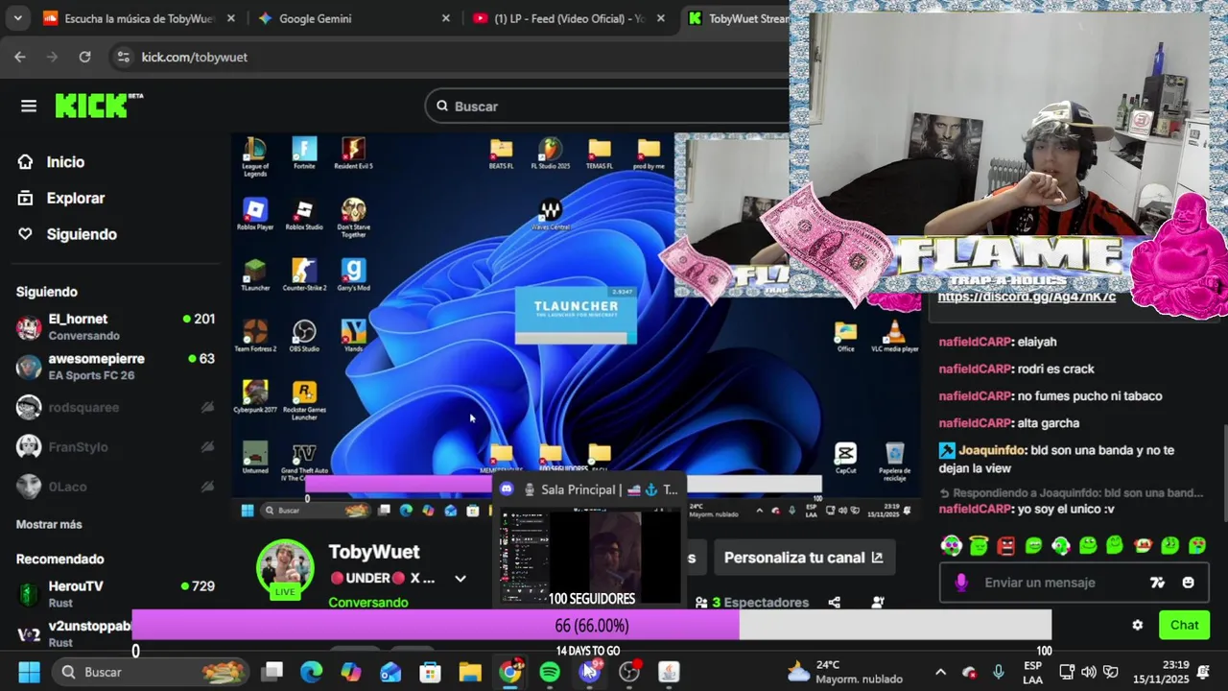Open Spotify from taskbar

(550, 672)
